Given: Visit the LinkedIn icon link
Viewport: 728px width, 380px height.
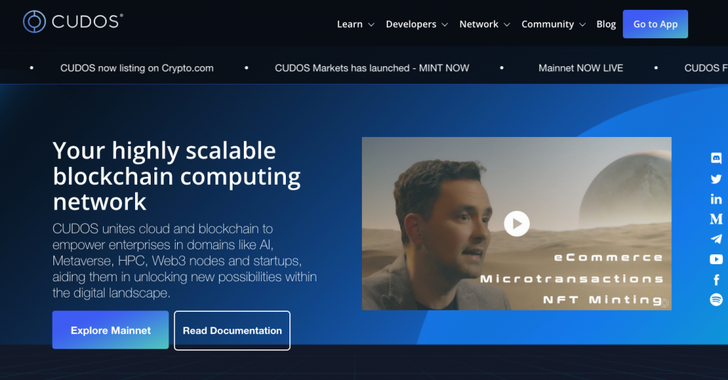Looking at the screenshot, I should click(x=716, y=199).
